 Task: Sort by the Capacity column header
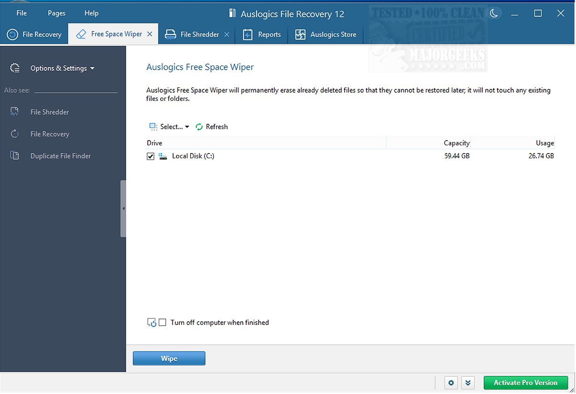click(428, 143)
